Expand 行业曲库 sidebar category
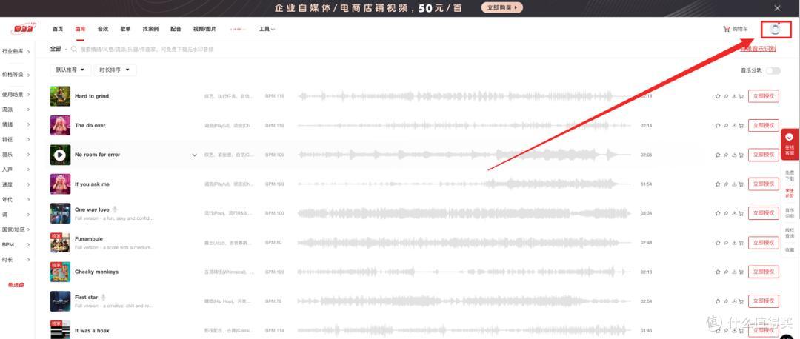 click(x=16, y=52)
